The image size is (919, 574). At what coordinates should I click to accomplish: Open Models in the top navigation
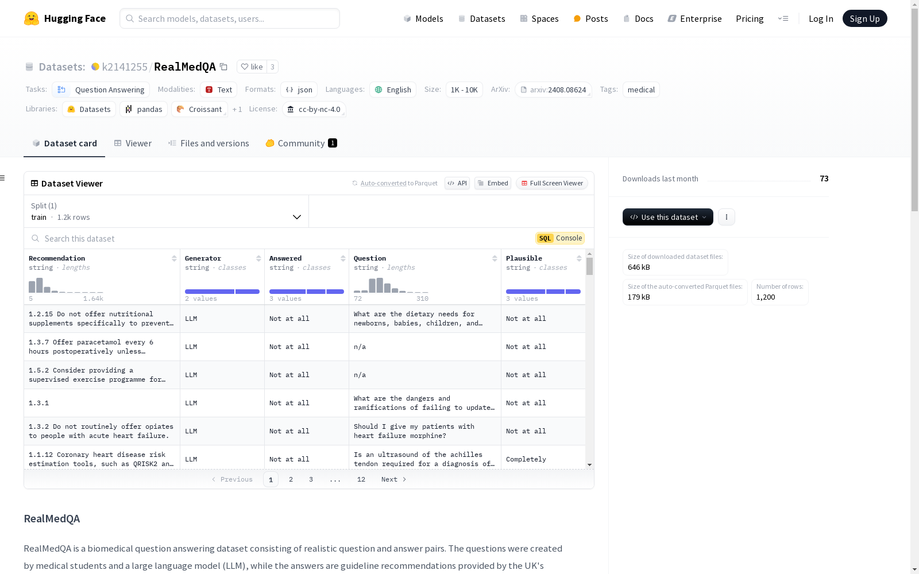(x=423, y=18)
